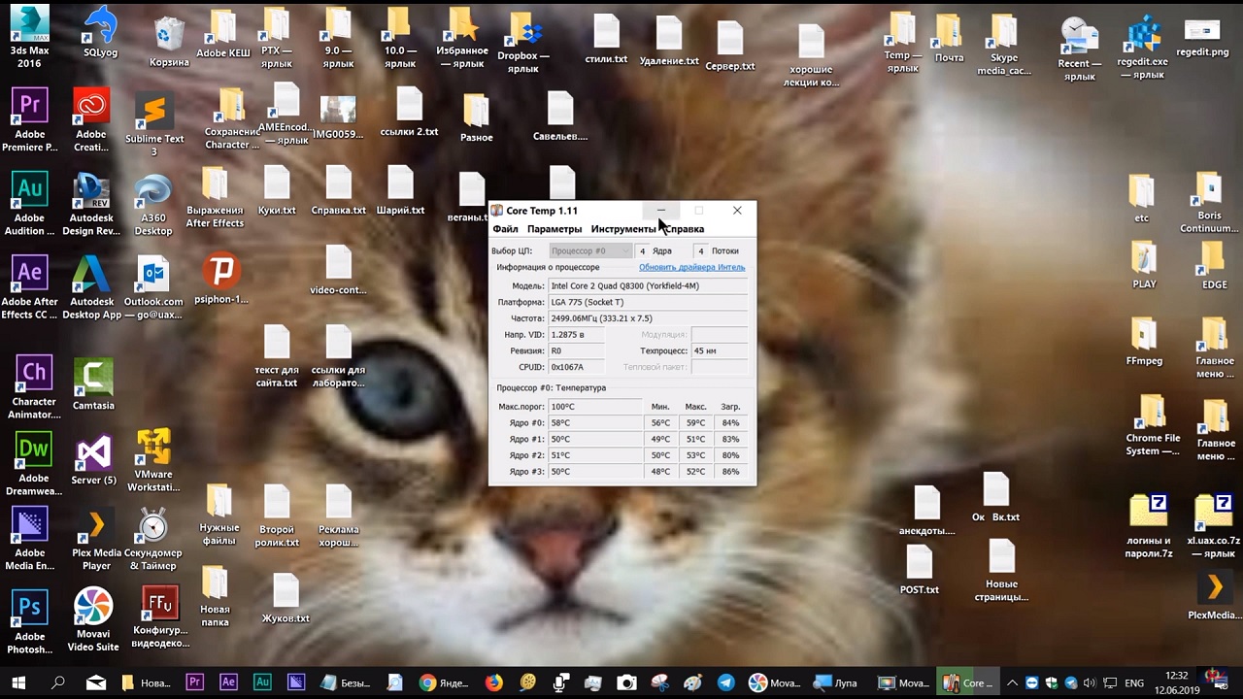Close the Core Temp window

[x=737, y=210]
